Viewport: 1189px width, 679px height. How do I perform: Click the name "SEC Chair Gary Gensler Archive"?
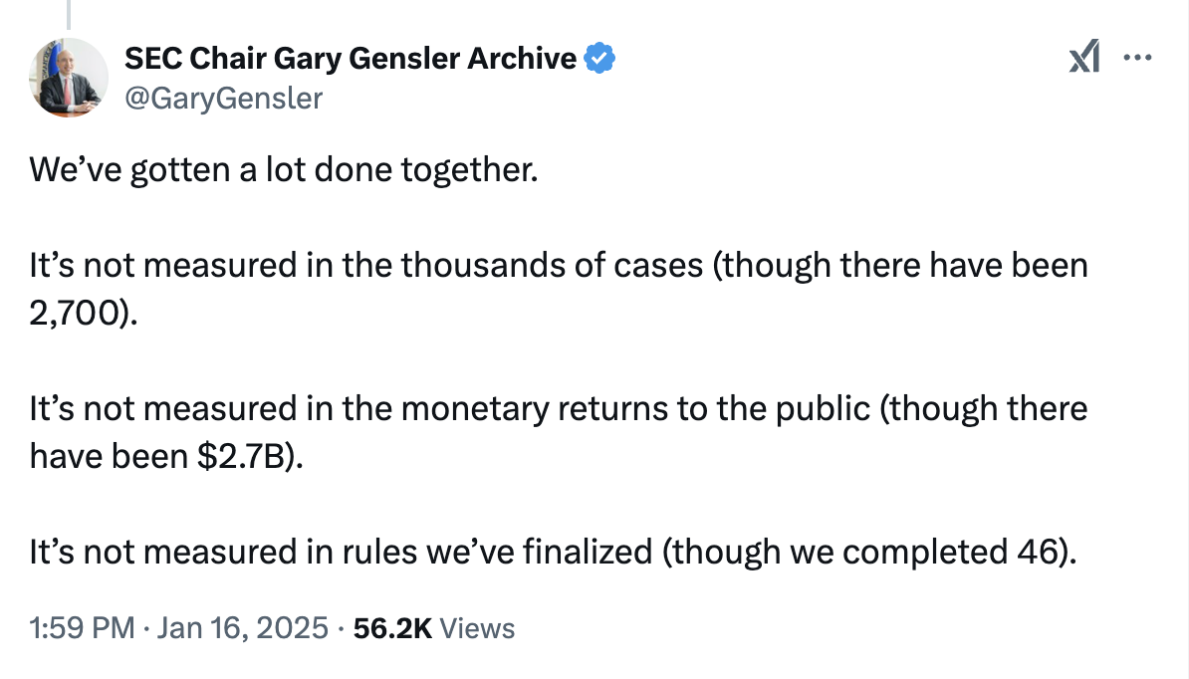pyautogui.click(x=351, y=59)
